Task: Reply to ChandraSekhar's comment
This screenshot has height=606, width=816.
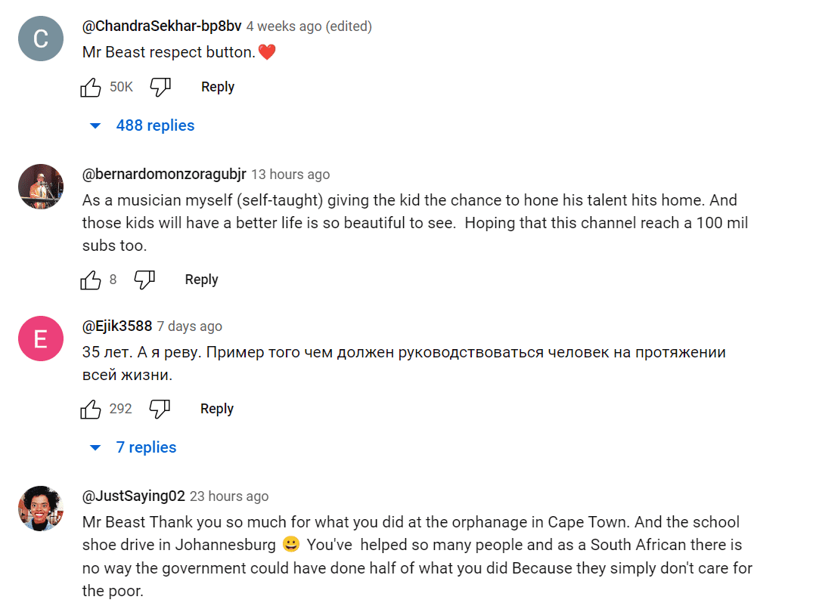Action: coord(217,87)
